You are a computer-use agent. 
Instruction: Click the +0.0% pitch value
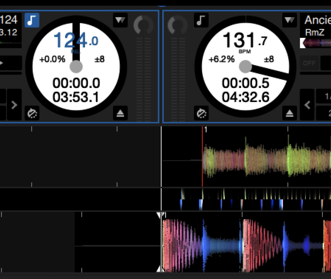(52, 59)
